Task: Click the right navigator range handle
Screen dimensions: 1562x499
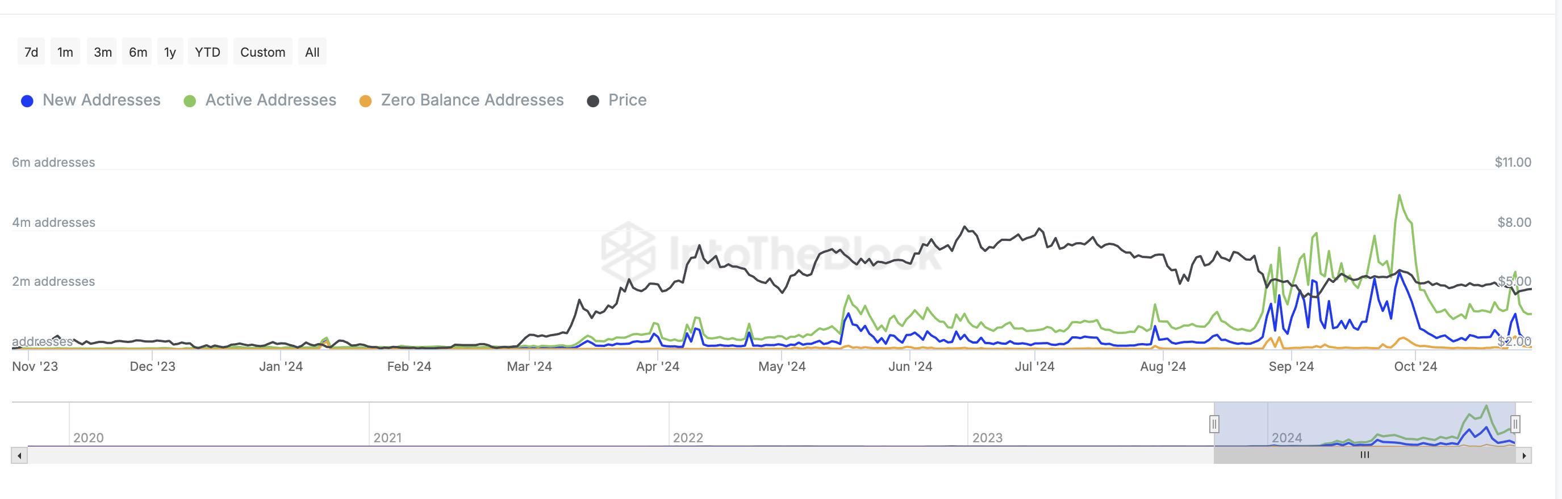Action: pos(1515,424)
